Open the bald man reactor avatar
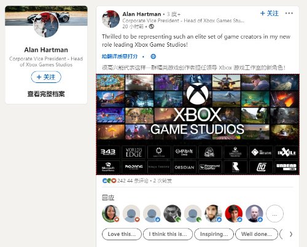 [254, 214]
